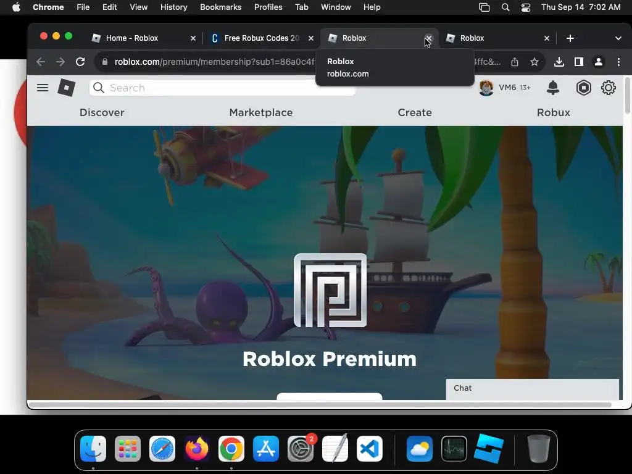Screen dimensions: 632x474
Task: Open the Create page
Action: pos(414,112)
